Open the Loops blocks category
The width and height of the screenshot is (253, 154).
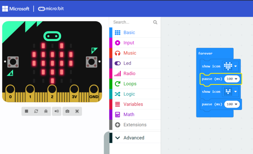click(135, 84)
